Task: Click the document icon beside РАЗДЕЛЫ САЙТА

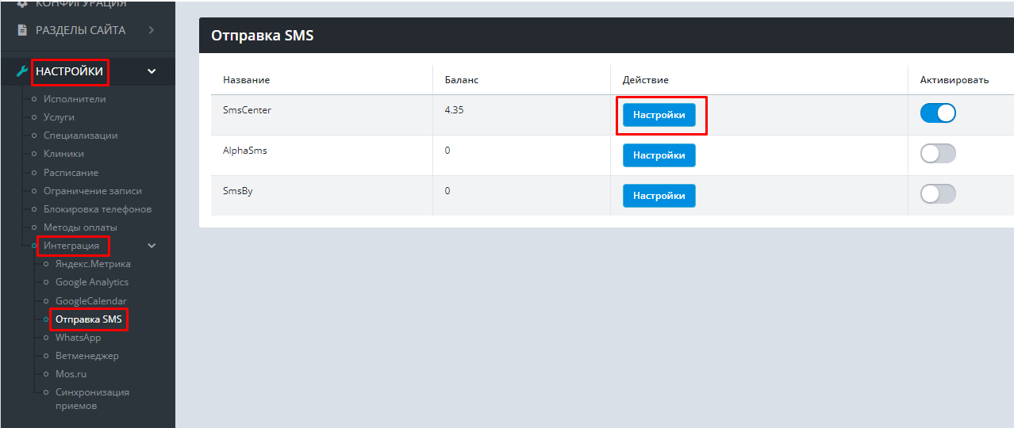Action: click(22, 30)
